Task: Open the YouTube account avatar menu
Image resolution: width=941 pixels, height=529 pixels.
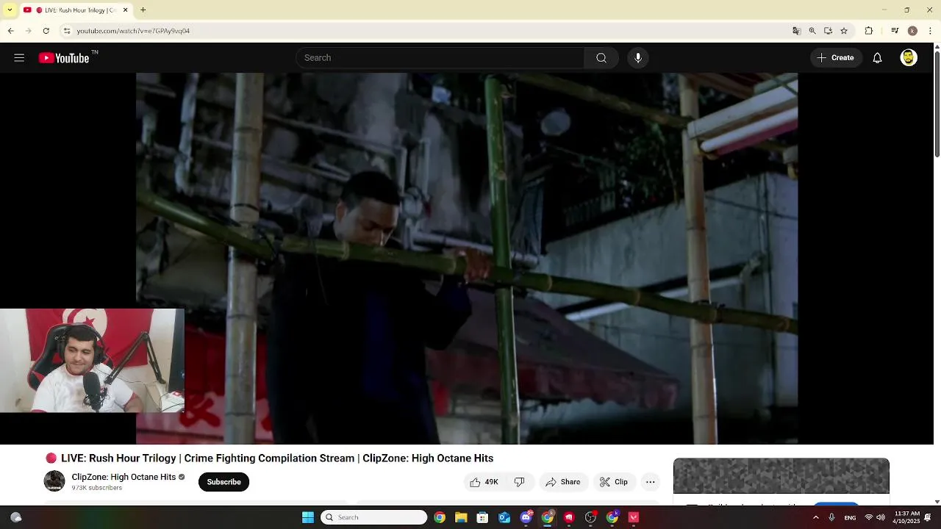Action: [x=909, y=58]
